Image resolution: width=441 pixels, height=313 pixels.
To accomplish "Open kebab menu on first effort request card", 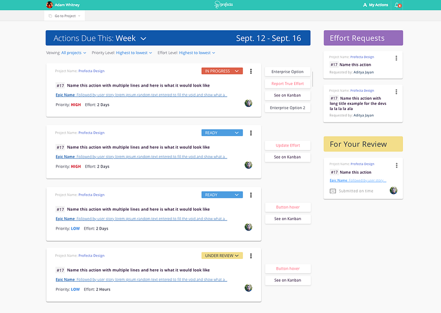I will 396,58.
